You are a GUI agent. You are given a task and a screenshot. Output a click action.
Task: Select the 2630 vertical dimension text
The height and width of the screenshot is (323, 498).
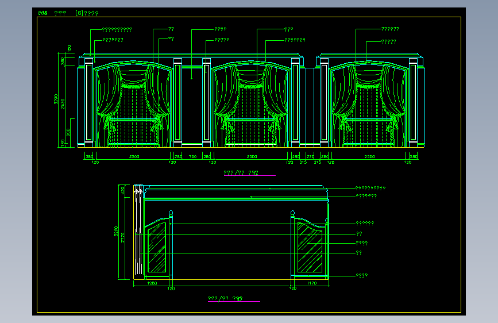(63, 103)
